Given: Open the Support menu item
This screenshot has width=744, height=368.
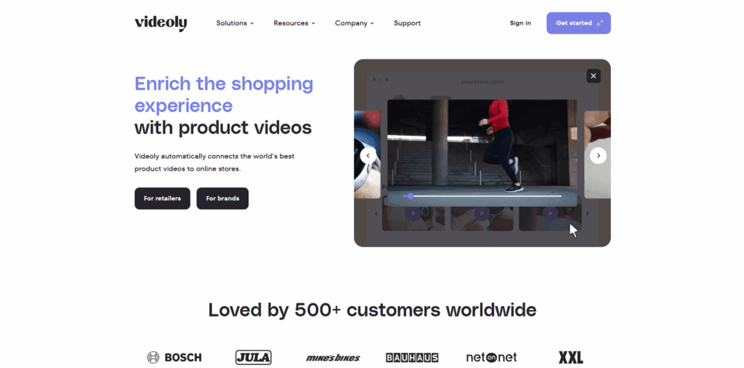Looking at the screenshot, I should pyautogui.click(x=407, y=23).
